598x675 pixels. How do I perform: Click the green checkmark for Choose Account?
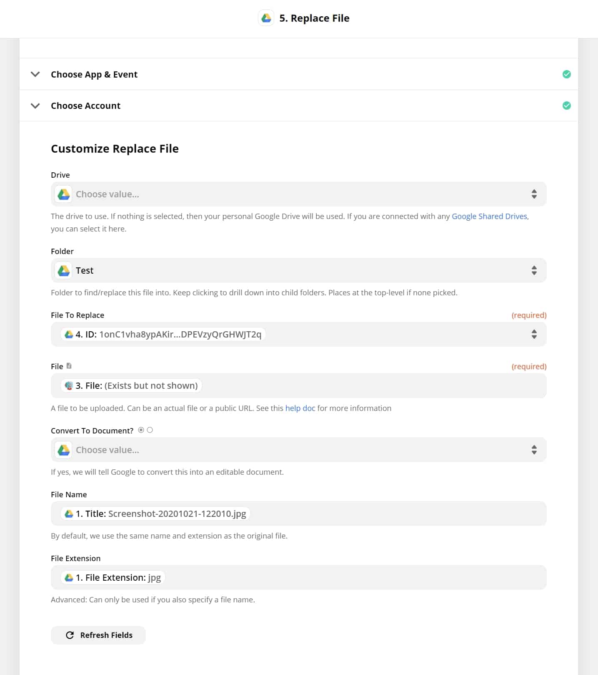pos(566,106)
